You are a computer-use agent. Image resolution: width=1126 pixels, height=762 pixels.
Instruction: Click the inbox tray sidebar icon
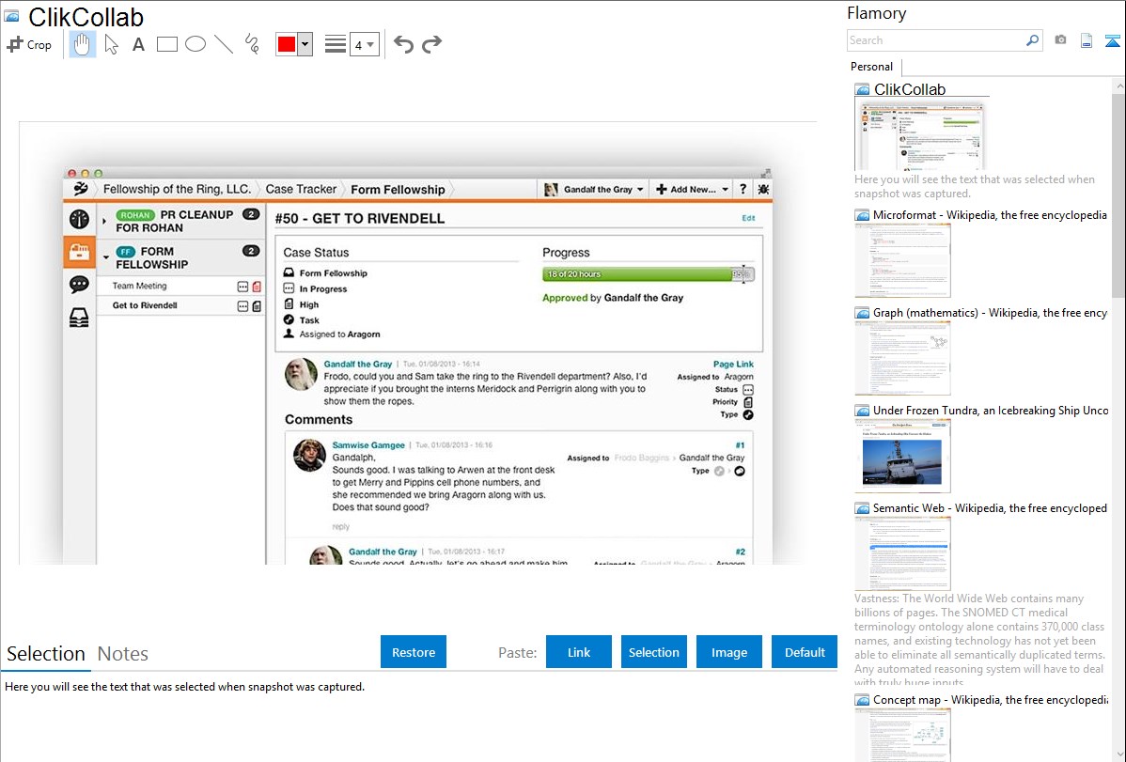[79, 318]
